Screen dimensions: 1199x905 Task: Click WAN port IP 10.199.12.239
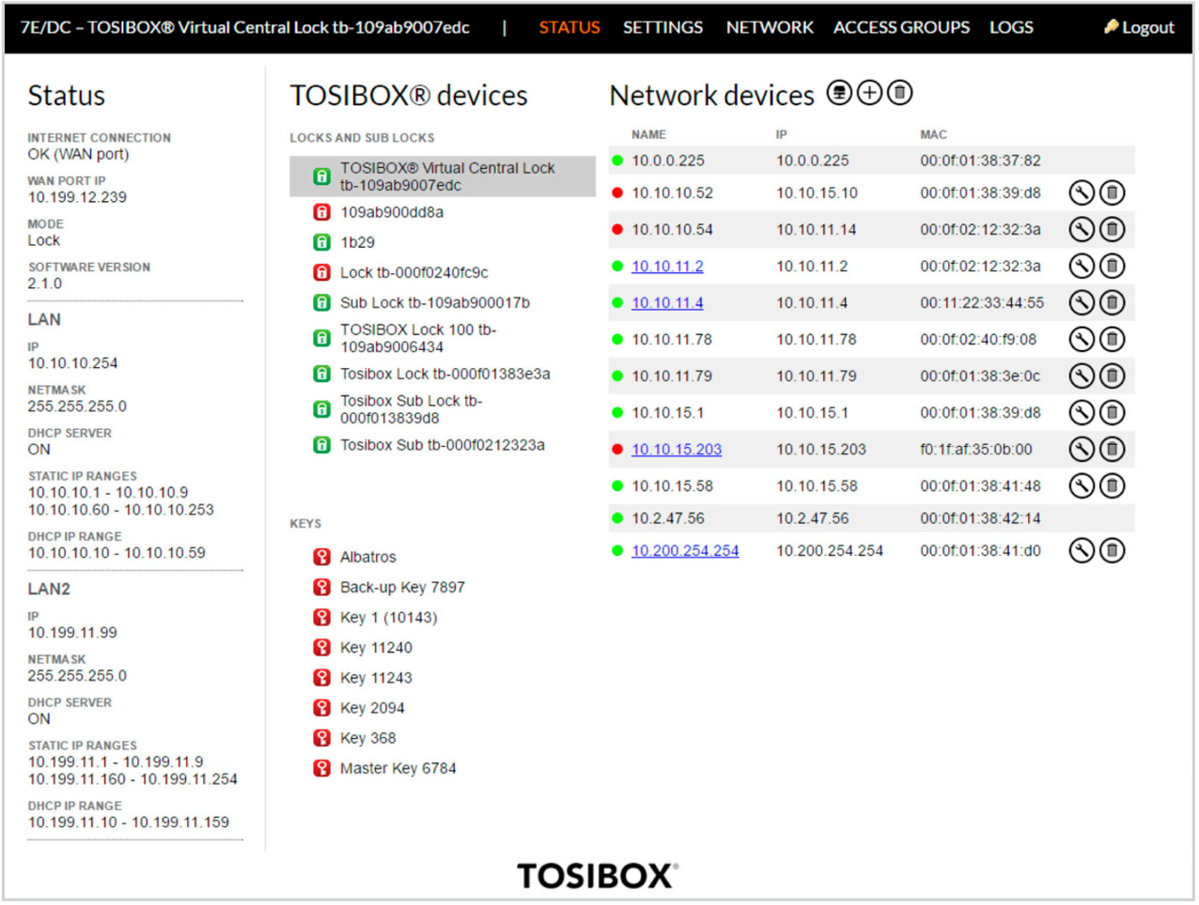(x=77, y=197)
